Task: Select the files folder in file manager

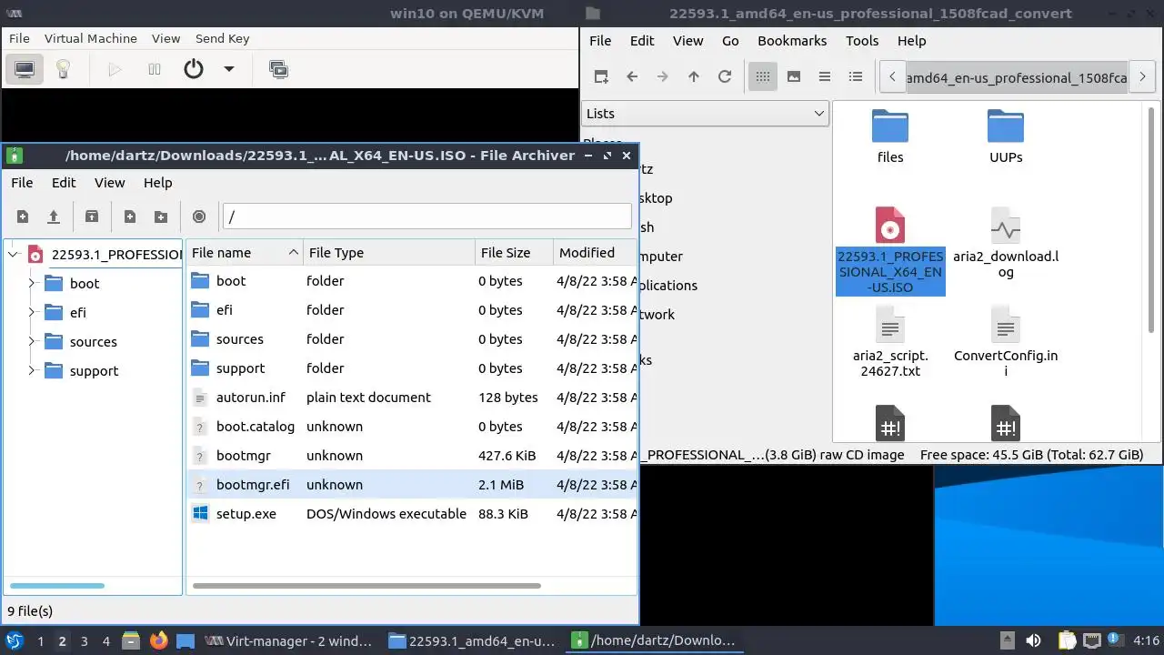Action: tap(890, 137)
